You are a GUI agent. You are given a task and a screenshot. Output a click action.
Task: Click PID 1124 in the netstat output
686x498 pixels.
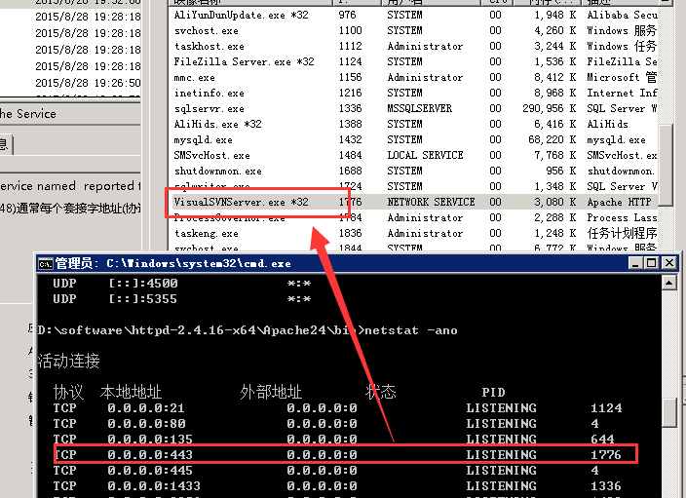[x=606, y=407]
